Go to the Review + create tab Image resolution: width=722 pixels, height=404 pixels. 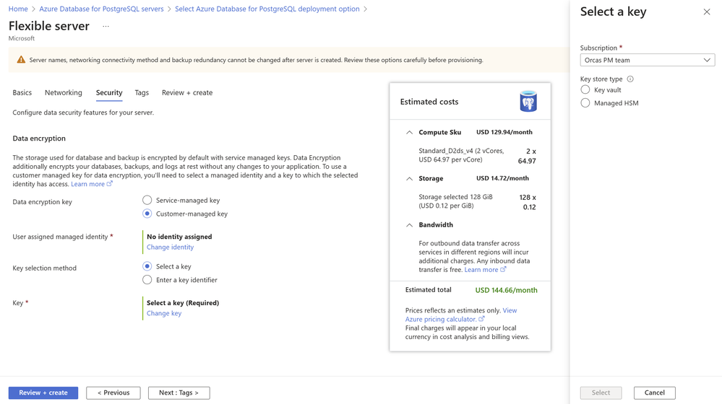click(187, 92)
